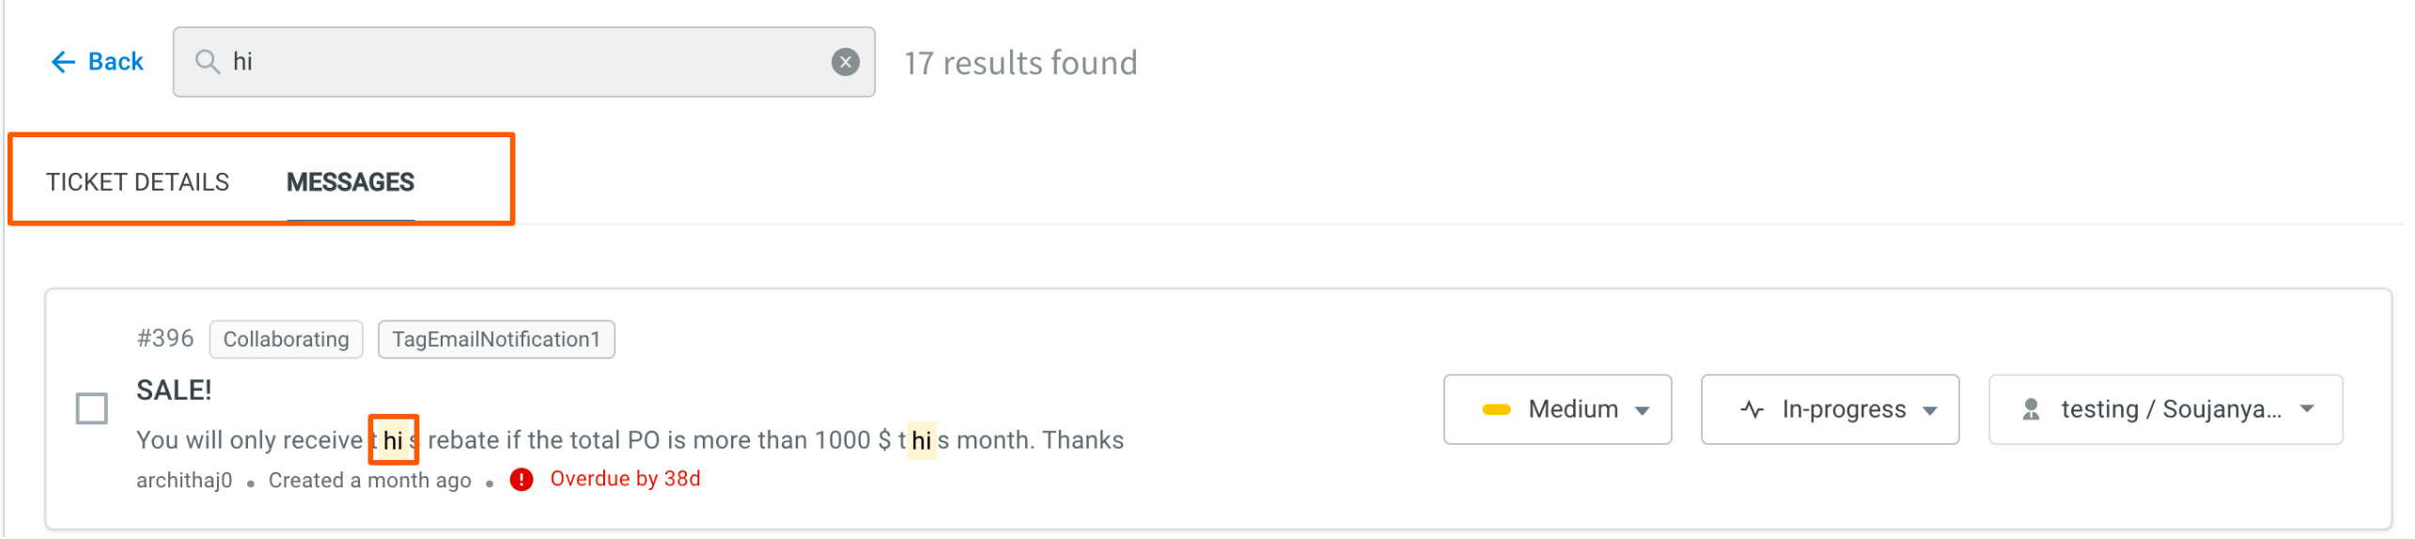The image size is (2415, 539).
Task: Click the Overdue by 38d label
Action: click(x=626, y=479)
